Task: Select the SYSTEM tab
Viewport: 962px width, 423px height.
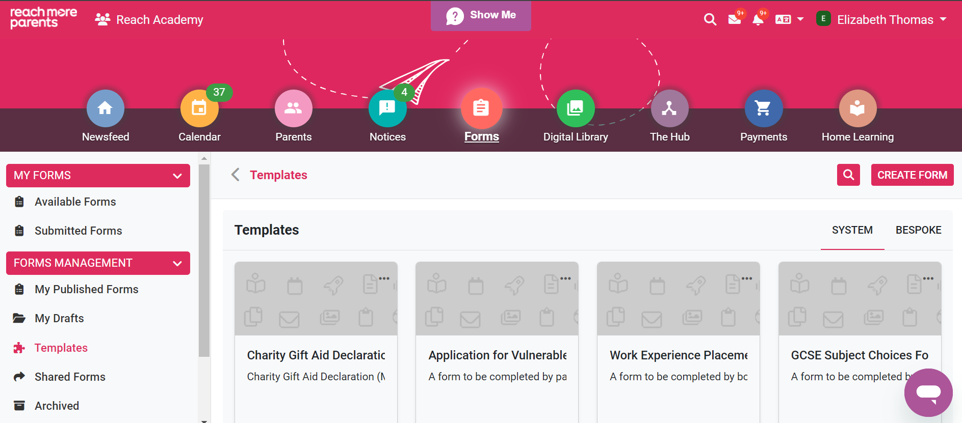Action: click(852, 230)
